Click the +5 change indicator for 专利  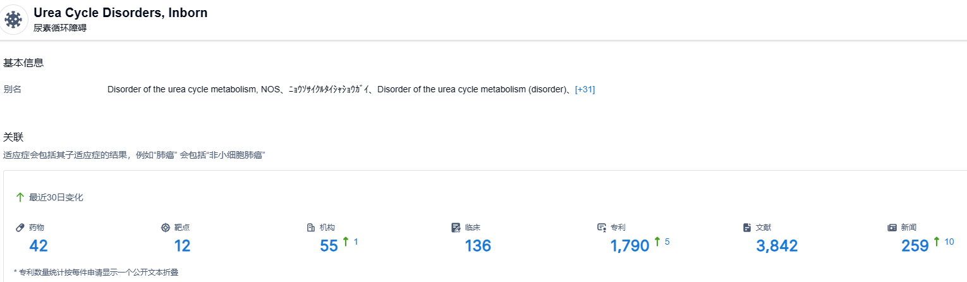point(662,242)
